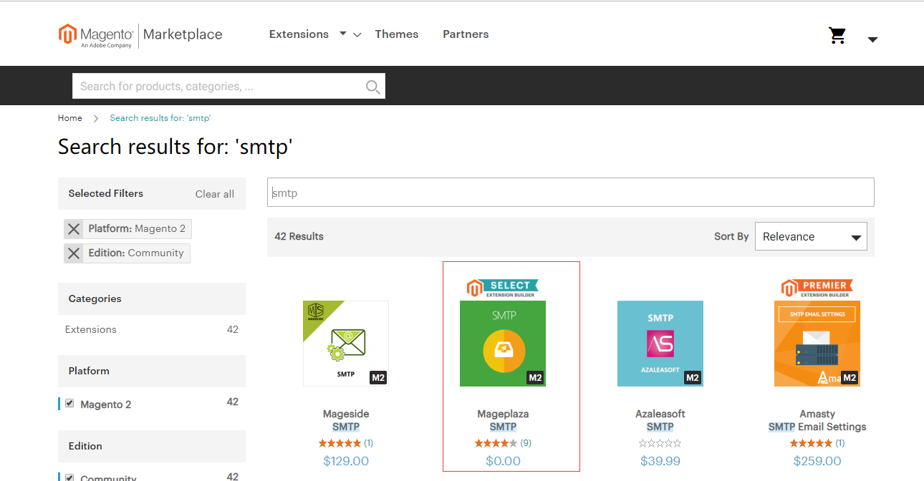This screenshot has width=924, height=481.
Task: Open the Themes menu item
Action: point(397,34)
